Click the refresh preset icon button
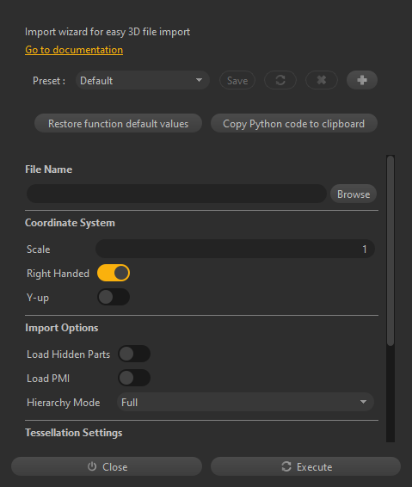The height and width of the screenshot is (487, 412). (280, 80)
